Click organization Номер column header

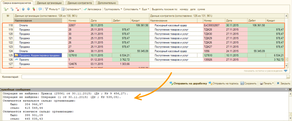79,21
